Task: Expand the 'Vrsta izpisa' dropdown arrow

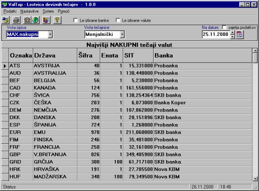Action: tap(50, 35)
